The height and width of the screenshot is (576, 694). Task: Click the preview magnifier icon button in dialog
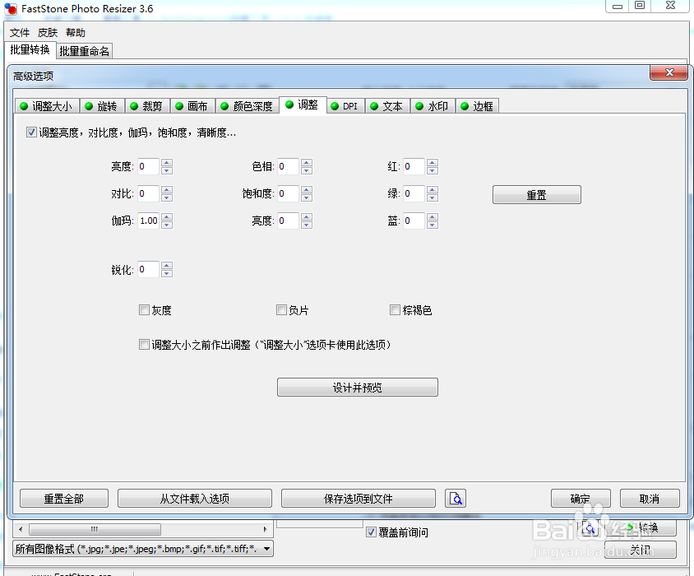click(x=456, y=499)
